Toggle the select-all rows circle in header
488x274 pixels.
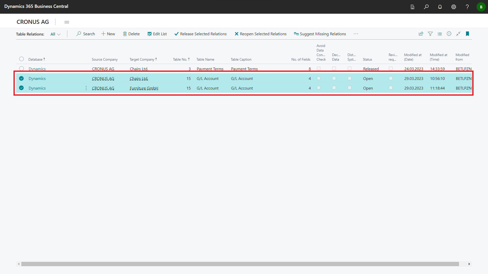[x=21, y=59]
